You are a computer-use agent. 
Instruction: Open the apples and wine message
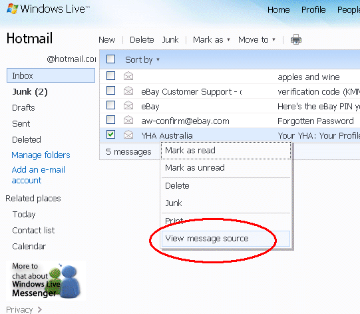(309, 77)
